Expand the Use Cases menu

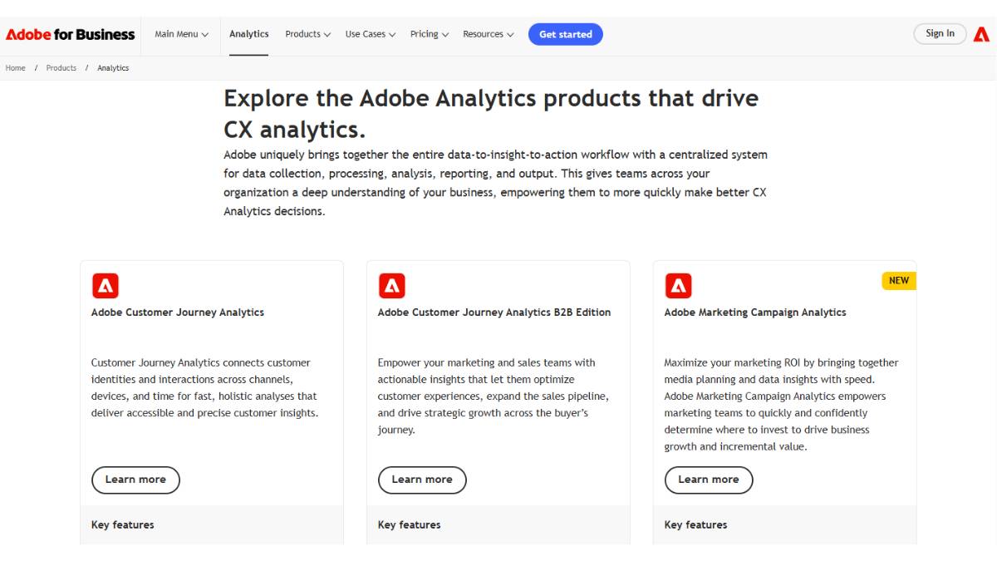coord(371,34)
